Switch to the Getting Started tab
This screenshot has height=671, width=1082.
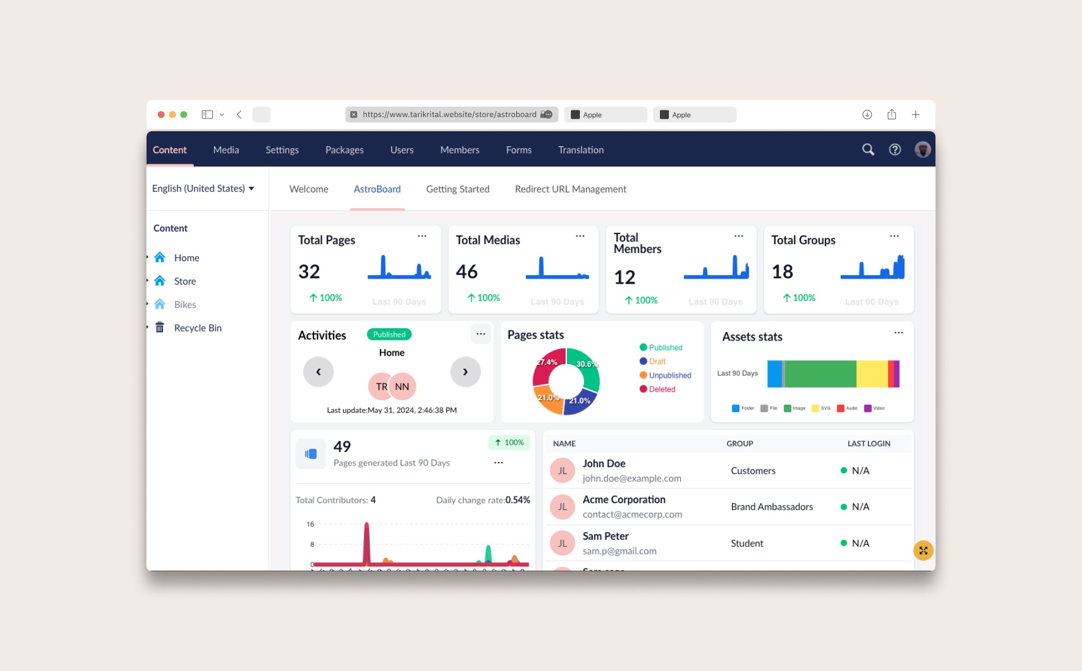tap(458, 189)
